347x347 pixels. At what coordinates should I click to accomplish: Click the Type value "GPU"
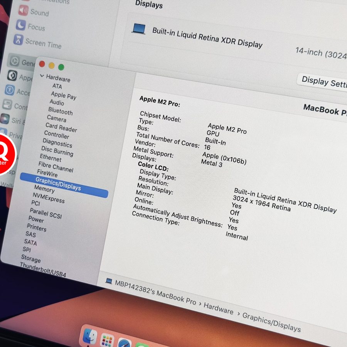pyautogui.click(x=213, y=133)
